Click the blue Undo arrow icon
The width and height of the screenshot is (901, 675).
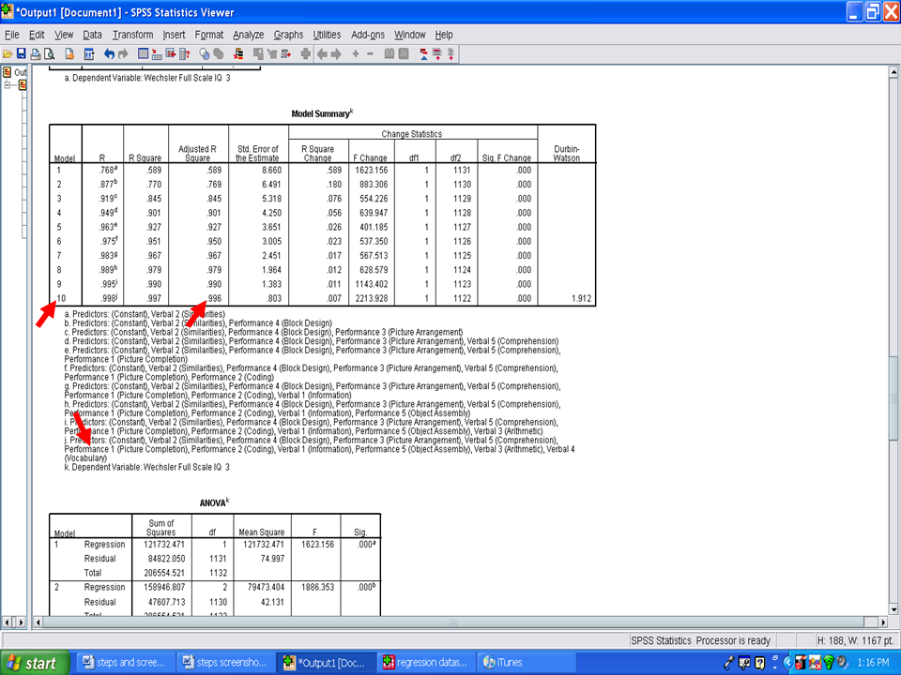pyautogui.click(x=110, y=53)
